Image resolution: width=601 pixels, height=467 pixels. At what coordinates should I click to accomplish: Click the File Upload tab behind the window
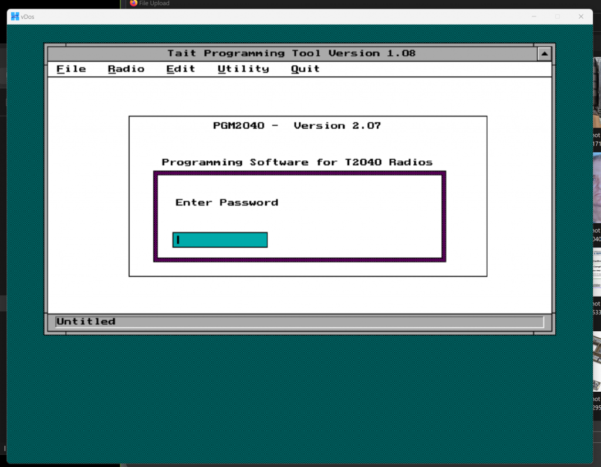coord(154,3)
